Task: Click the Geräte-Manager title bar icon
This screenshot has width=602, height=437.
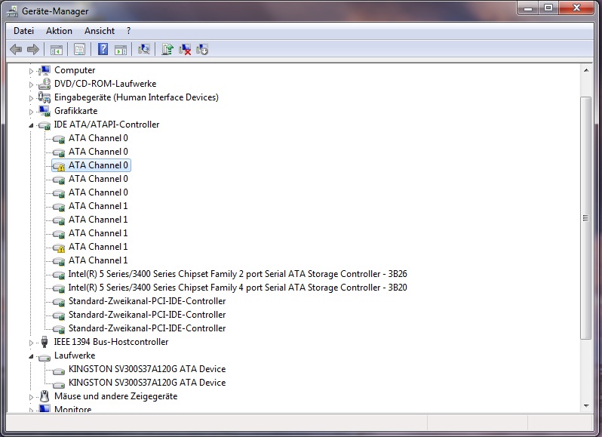Action: (x=12, y=11)
